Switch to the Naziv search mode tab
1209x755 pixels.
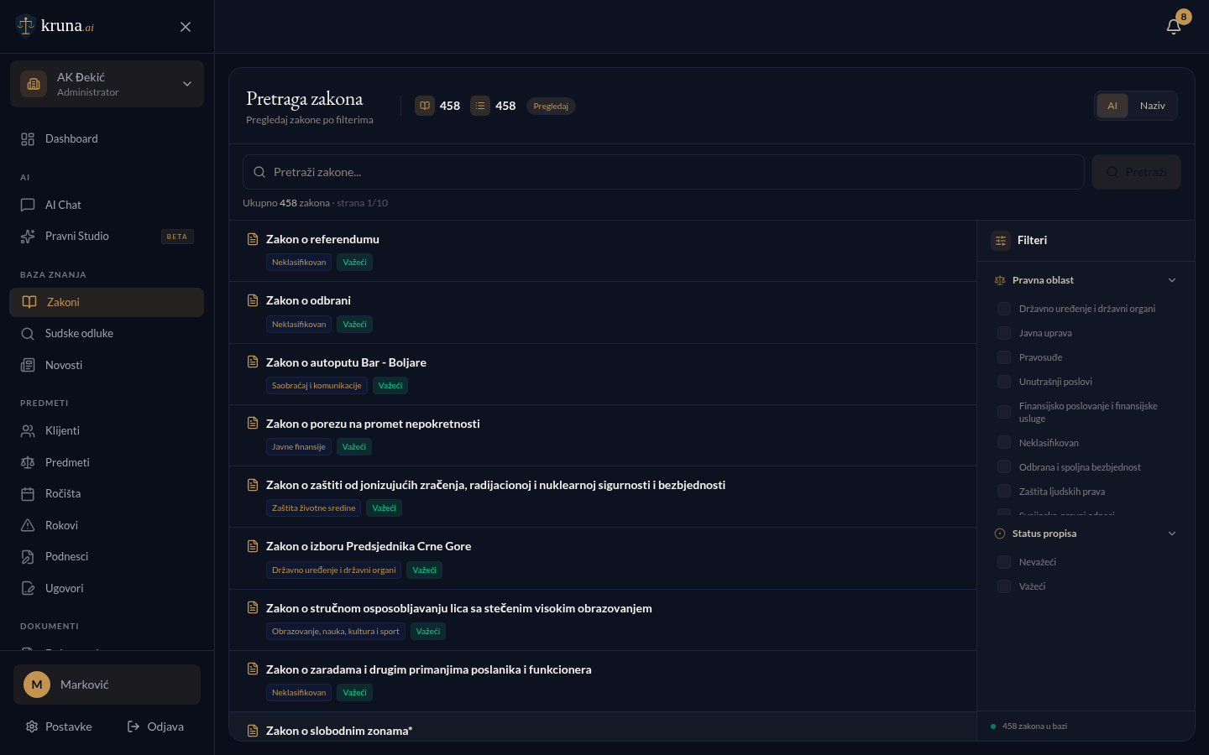pyautogui.click(x=1152, y=106)
